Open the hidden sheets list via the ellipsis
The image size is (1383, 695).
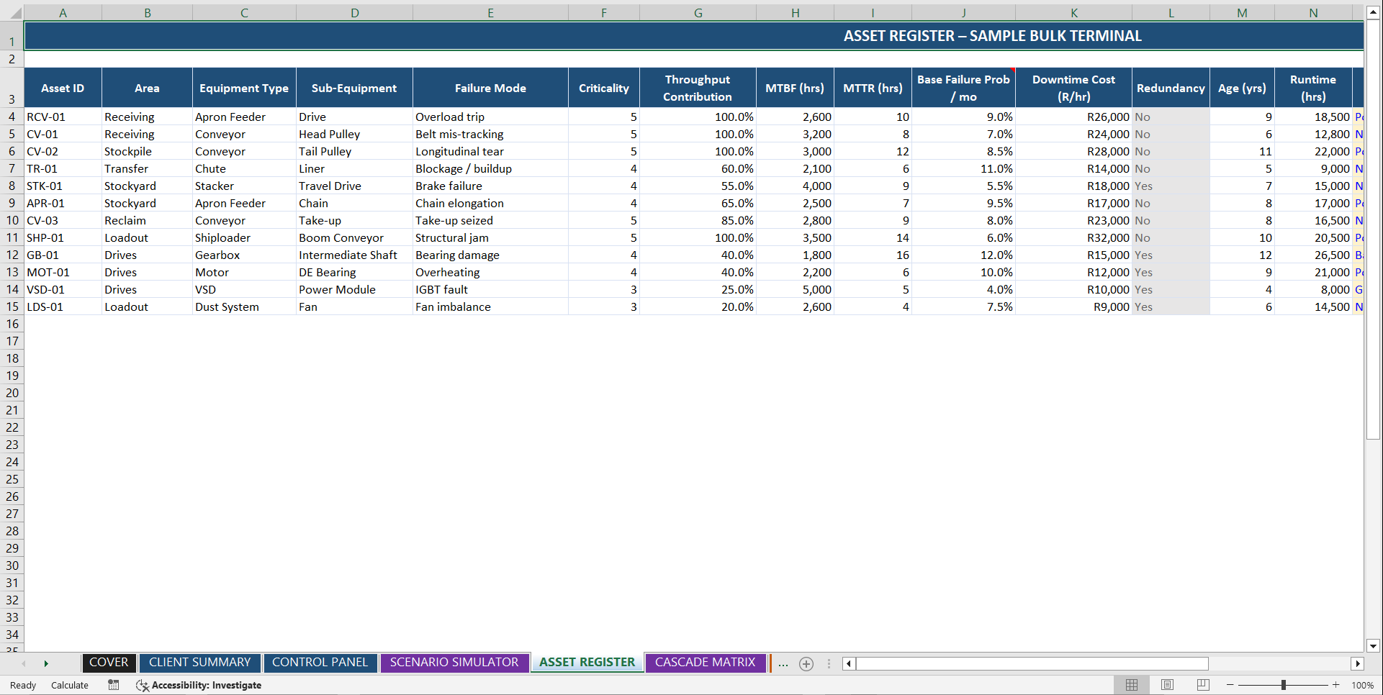(x=783, y=663)
